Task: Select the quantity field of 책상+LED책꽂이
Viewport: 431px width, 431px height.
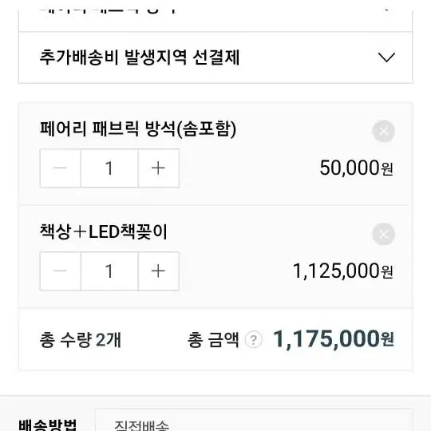Action: tap(109, 271)
